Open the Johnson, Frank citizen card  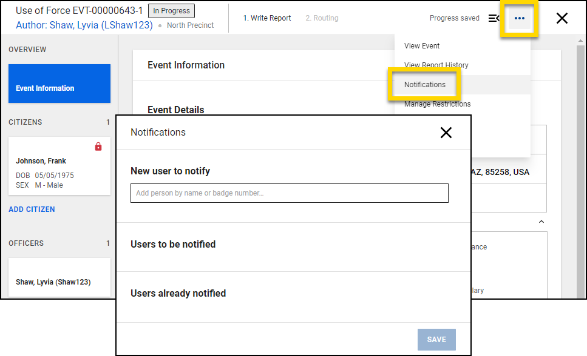tap(59, 166)
